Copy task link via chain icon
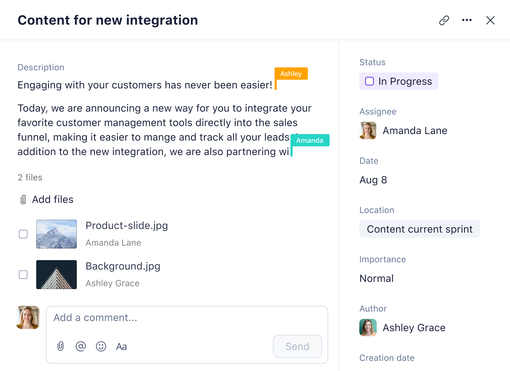 [x=444, y=20]
